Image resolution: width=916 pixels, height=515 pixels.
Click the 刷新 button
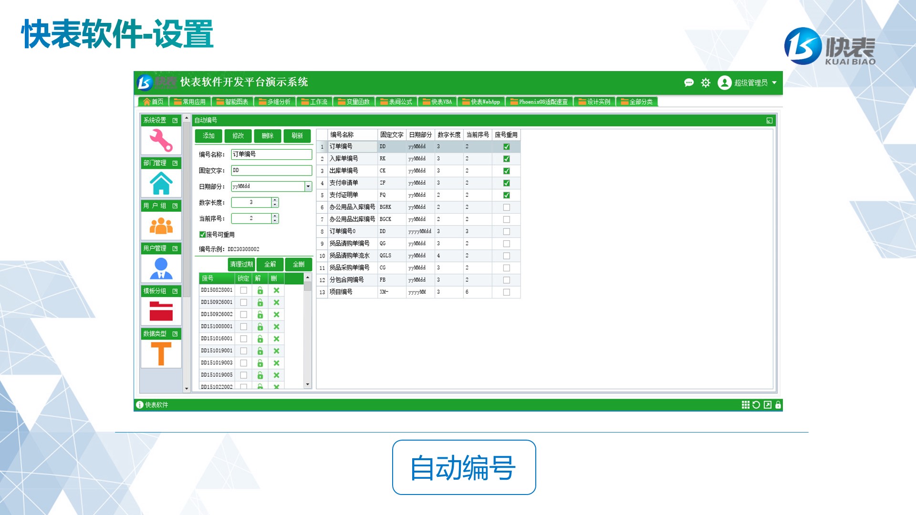point(297,136)
